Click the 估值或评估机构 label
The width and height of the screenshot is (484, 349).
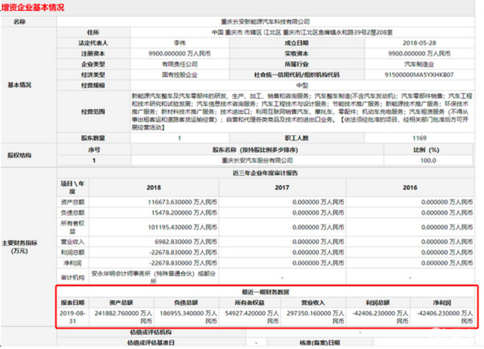click(150, 332)
